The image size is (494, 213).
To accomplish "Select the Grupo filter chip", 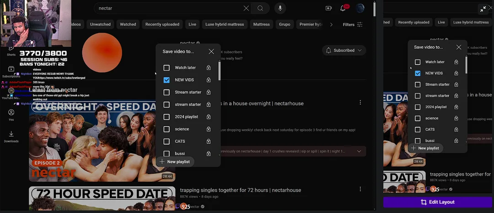I will click(285, 24).
